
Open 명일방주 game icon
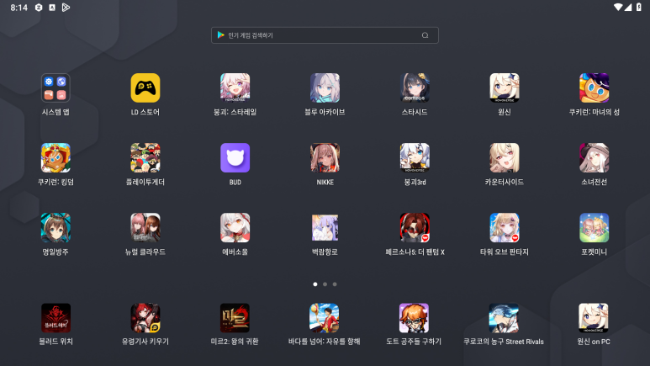(55, 227)
